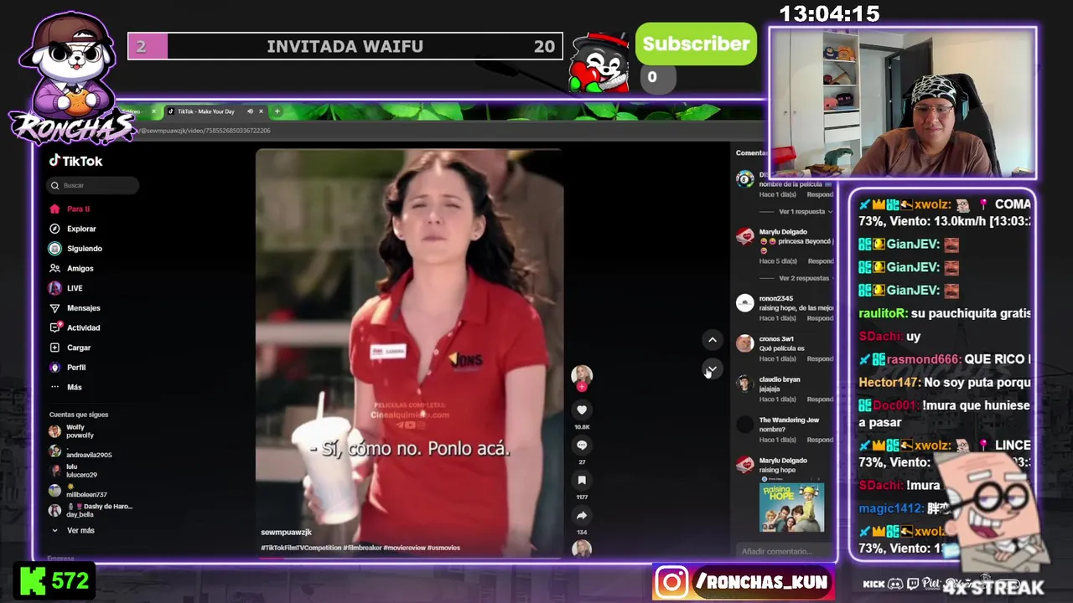Open creator avatar beside the video

click(582, 375)
